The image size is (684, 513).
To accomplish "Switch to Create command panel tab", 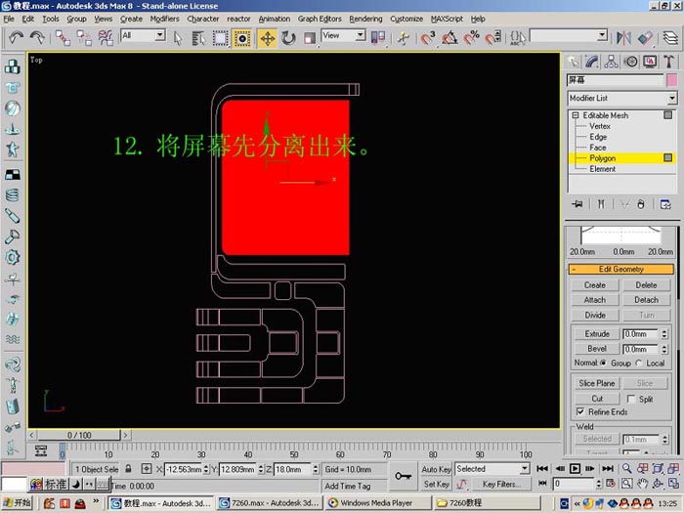I will click(x=574, y=62).
